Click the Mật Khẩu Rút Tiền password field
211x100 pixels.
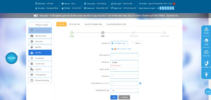click(x=124, y=90)
